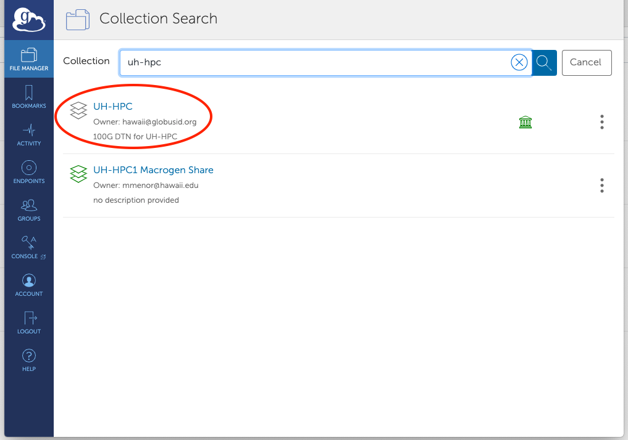Run the search with magnifier button
628x440 pixels.
click(x=544, y=63)
